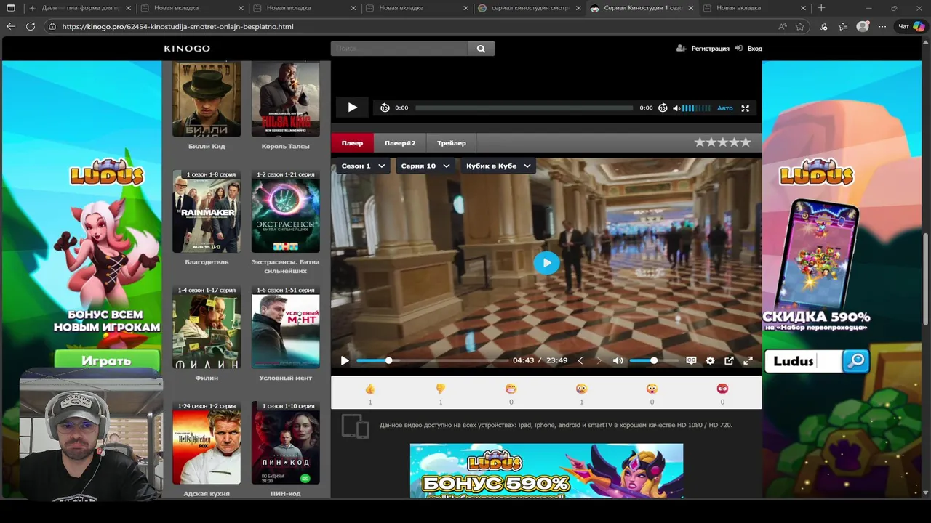Click the search magnifier button on Kinogo

[x=481, y=49]
